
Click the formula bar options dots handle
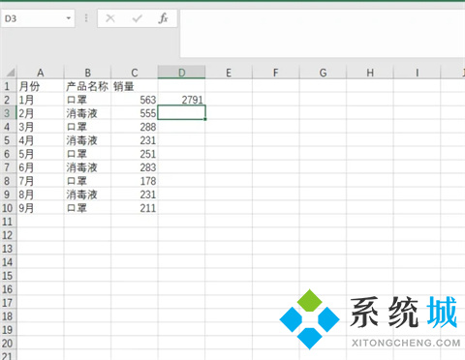pos(86,18)
